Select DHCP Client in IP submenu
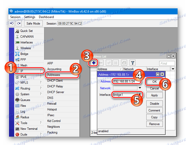The width and height of the screenshot is (186, 145). (x=62, y=81)
